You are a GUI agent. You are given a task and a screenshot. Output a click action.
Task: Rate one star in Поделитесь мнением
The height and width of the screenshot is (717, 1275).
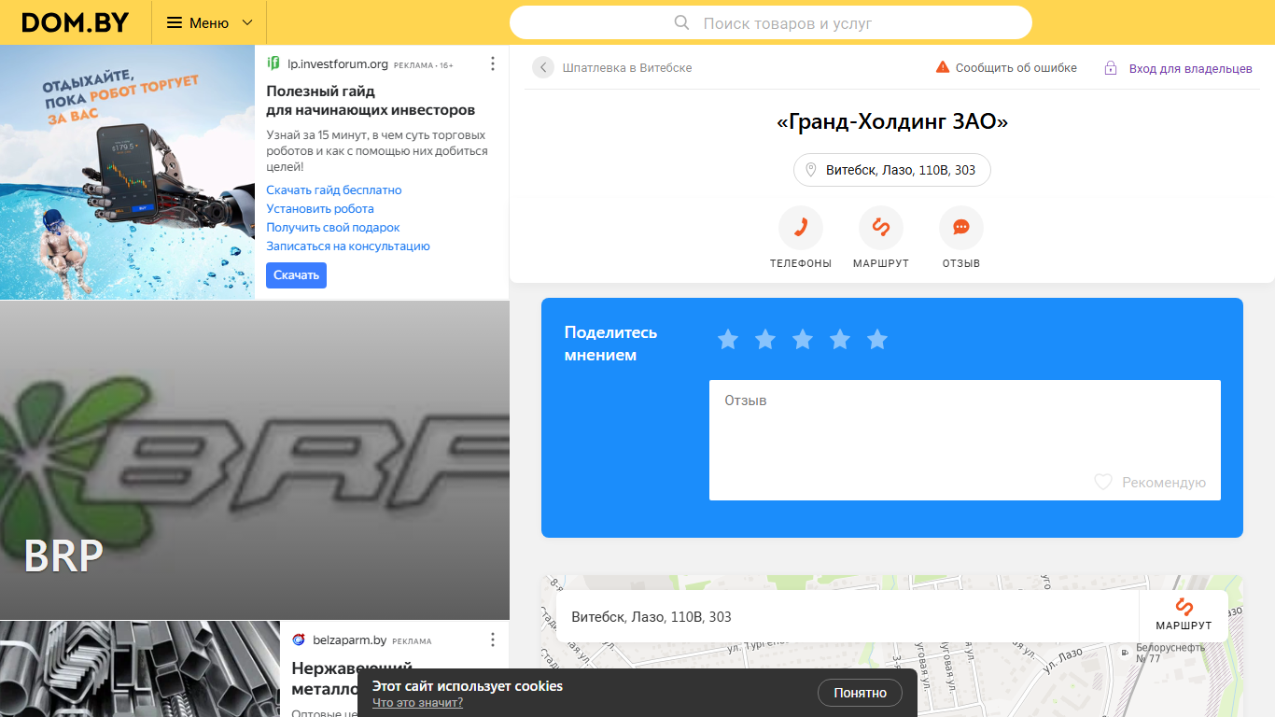click(x=728, y=339)
